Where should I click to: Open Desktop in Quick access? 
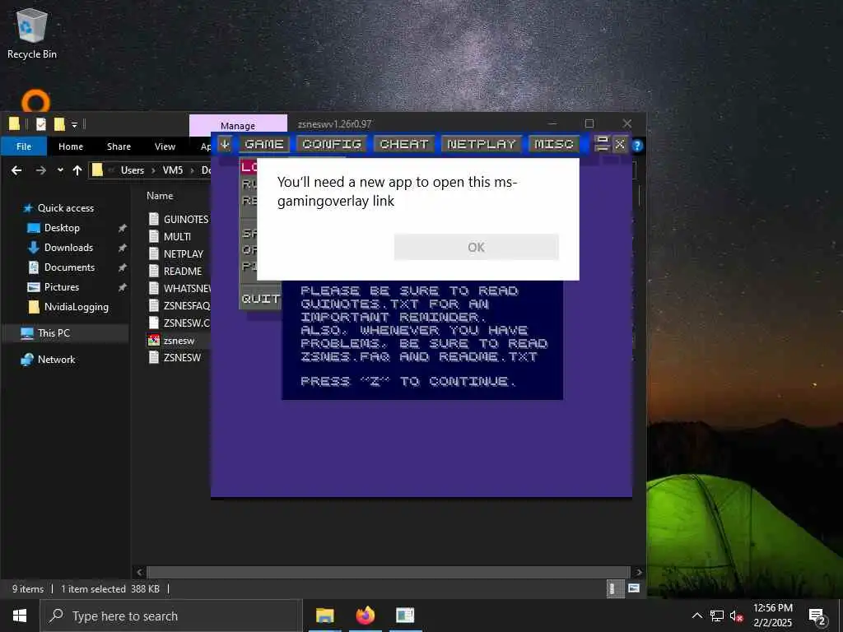tap(62, 228)
